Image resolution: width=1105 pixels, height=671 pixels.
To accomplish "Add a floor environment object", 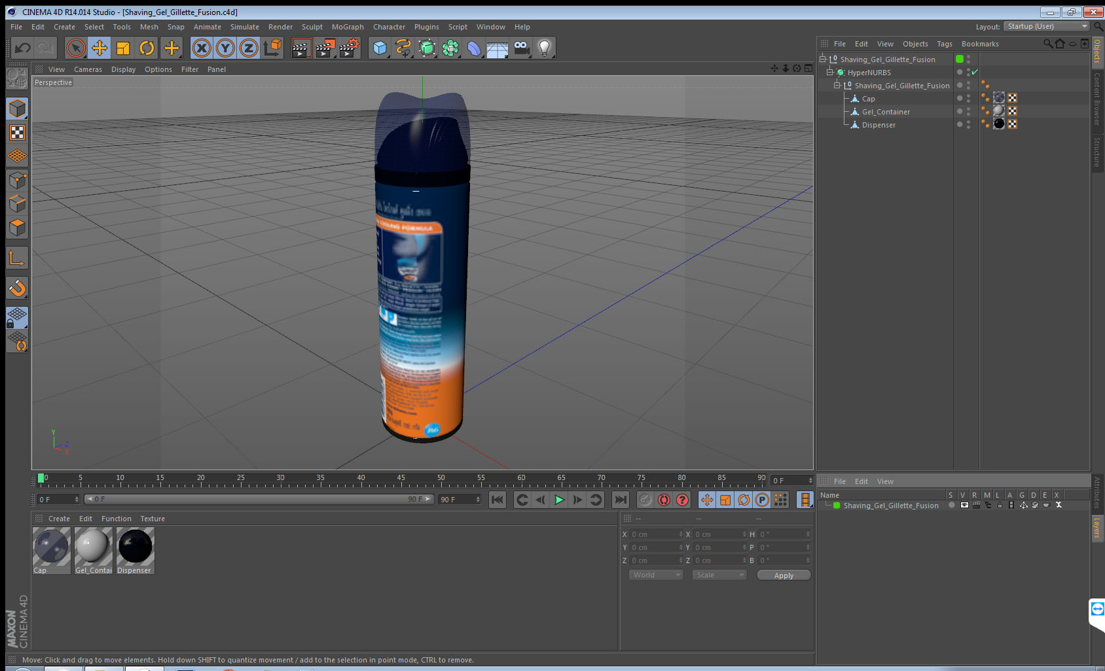I will [x=498, y=48].
